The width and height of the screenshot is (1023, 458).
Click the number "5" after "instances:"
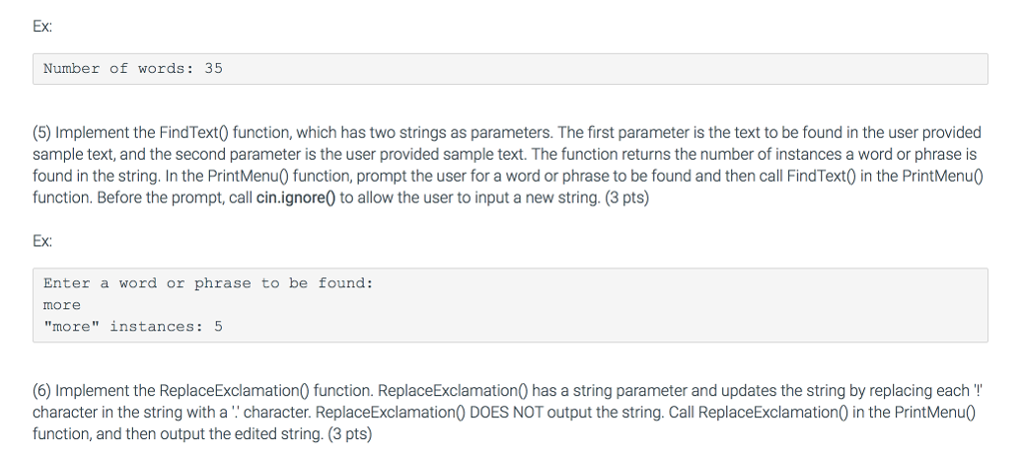click(x=218, y=327)
